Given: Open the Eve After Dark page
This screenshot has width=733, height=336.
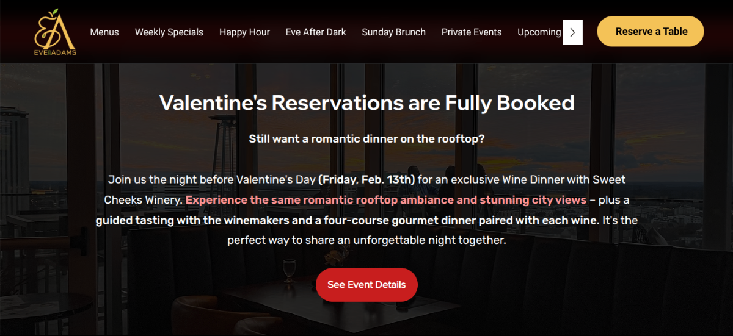Looking at the screenshot, I should click(x=316, y=32).
